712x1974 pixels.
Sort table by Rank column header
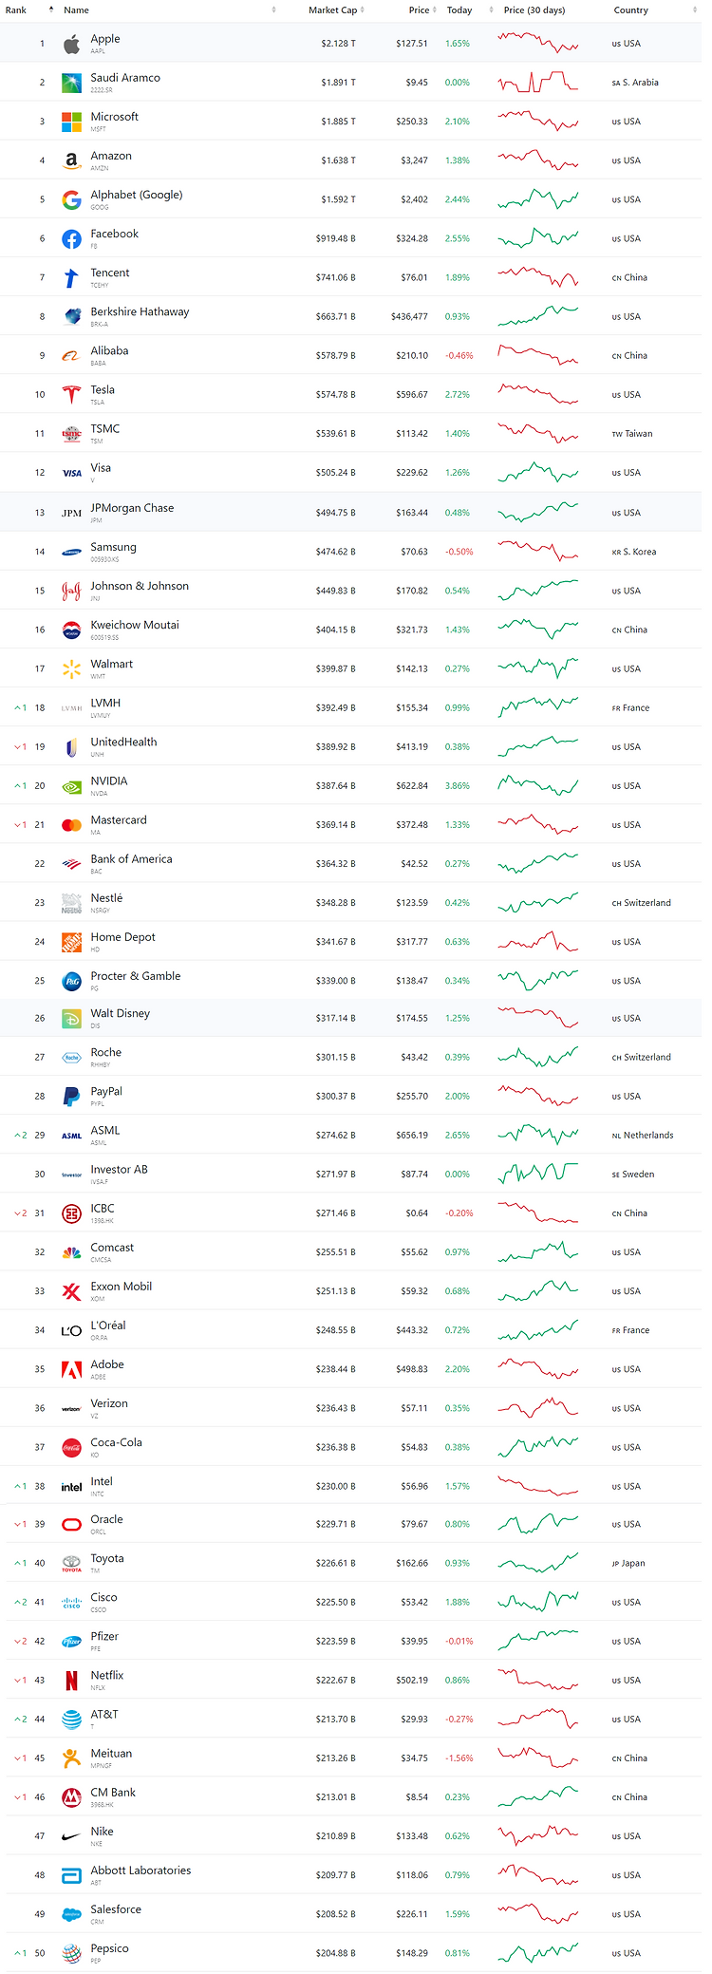(x=16, y=10)
